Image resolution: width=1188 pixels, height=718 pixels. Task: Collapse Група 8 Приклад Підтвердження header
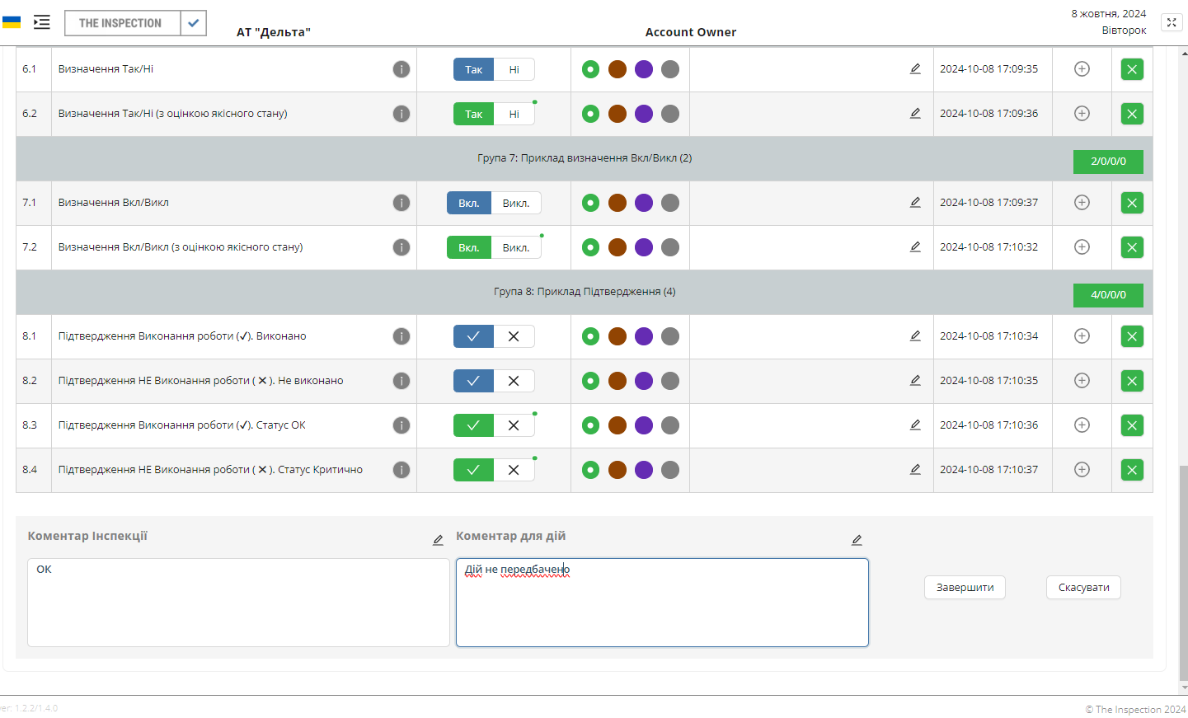[x=584, y=292]
